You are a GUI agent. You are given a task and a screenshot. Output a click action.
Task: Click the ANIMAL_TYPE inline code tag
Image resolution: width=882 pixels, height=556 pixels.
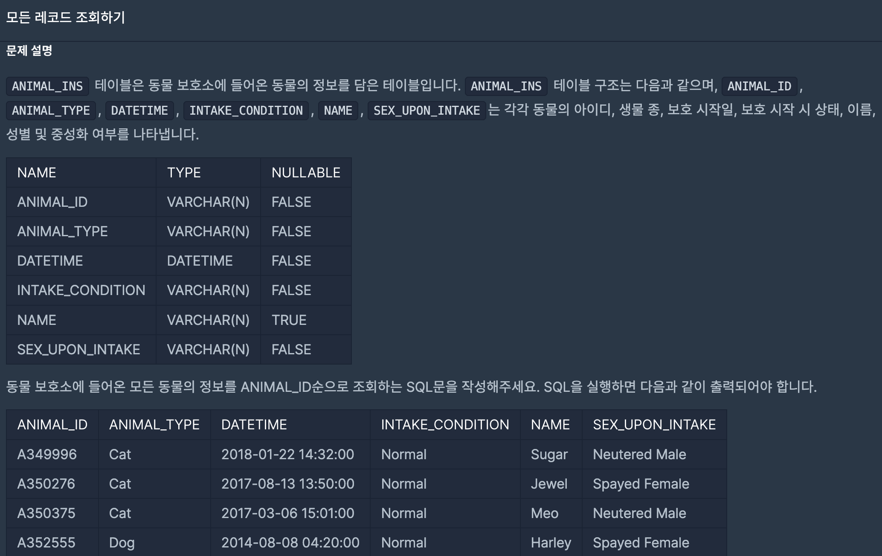[51, 110]
